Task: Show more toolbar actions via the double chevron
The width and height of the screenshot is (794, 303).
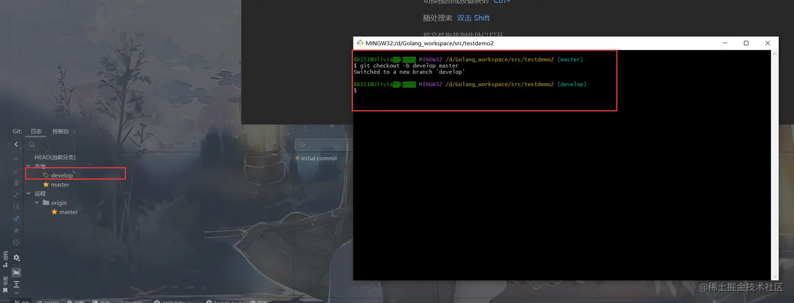Action: click(16, 293)
